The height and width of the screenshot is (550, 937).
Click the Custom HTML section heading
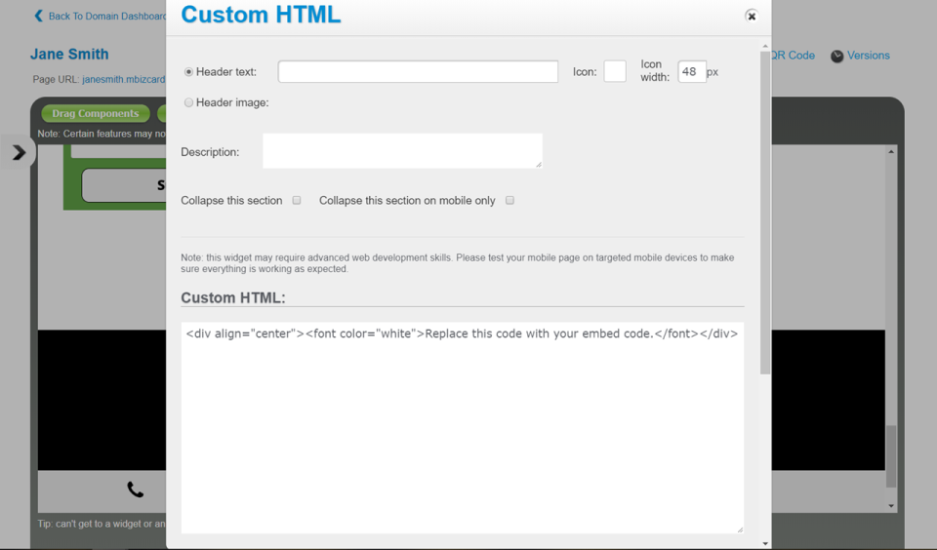click(x=233, y=297)
